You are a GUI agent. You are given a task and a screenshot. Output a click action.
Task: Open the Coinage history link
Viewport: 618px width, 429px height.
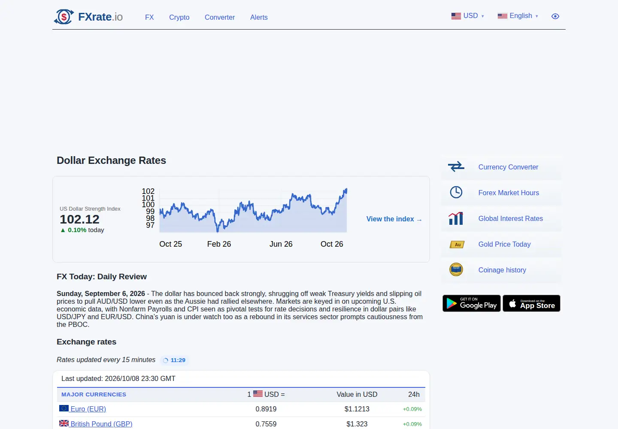point(502,270)
